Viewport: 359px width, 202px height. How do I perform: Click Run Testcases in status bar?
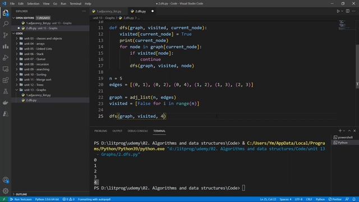[x=21, y=199]
